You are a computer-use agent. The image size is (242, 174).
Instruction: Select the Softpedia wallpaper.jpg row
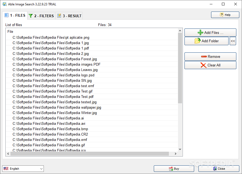92,108
